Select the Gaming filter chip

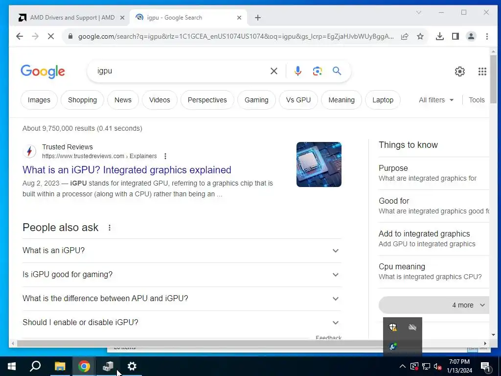point(256,100)
